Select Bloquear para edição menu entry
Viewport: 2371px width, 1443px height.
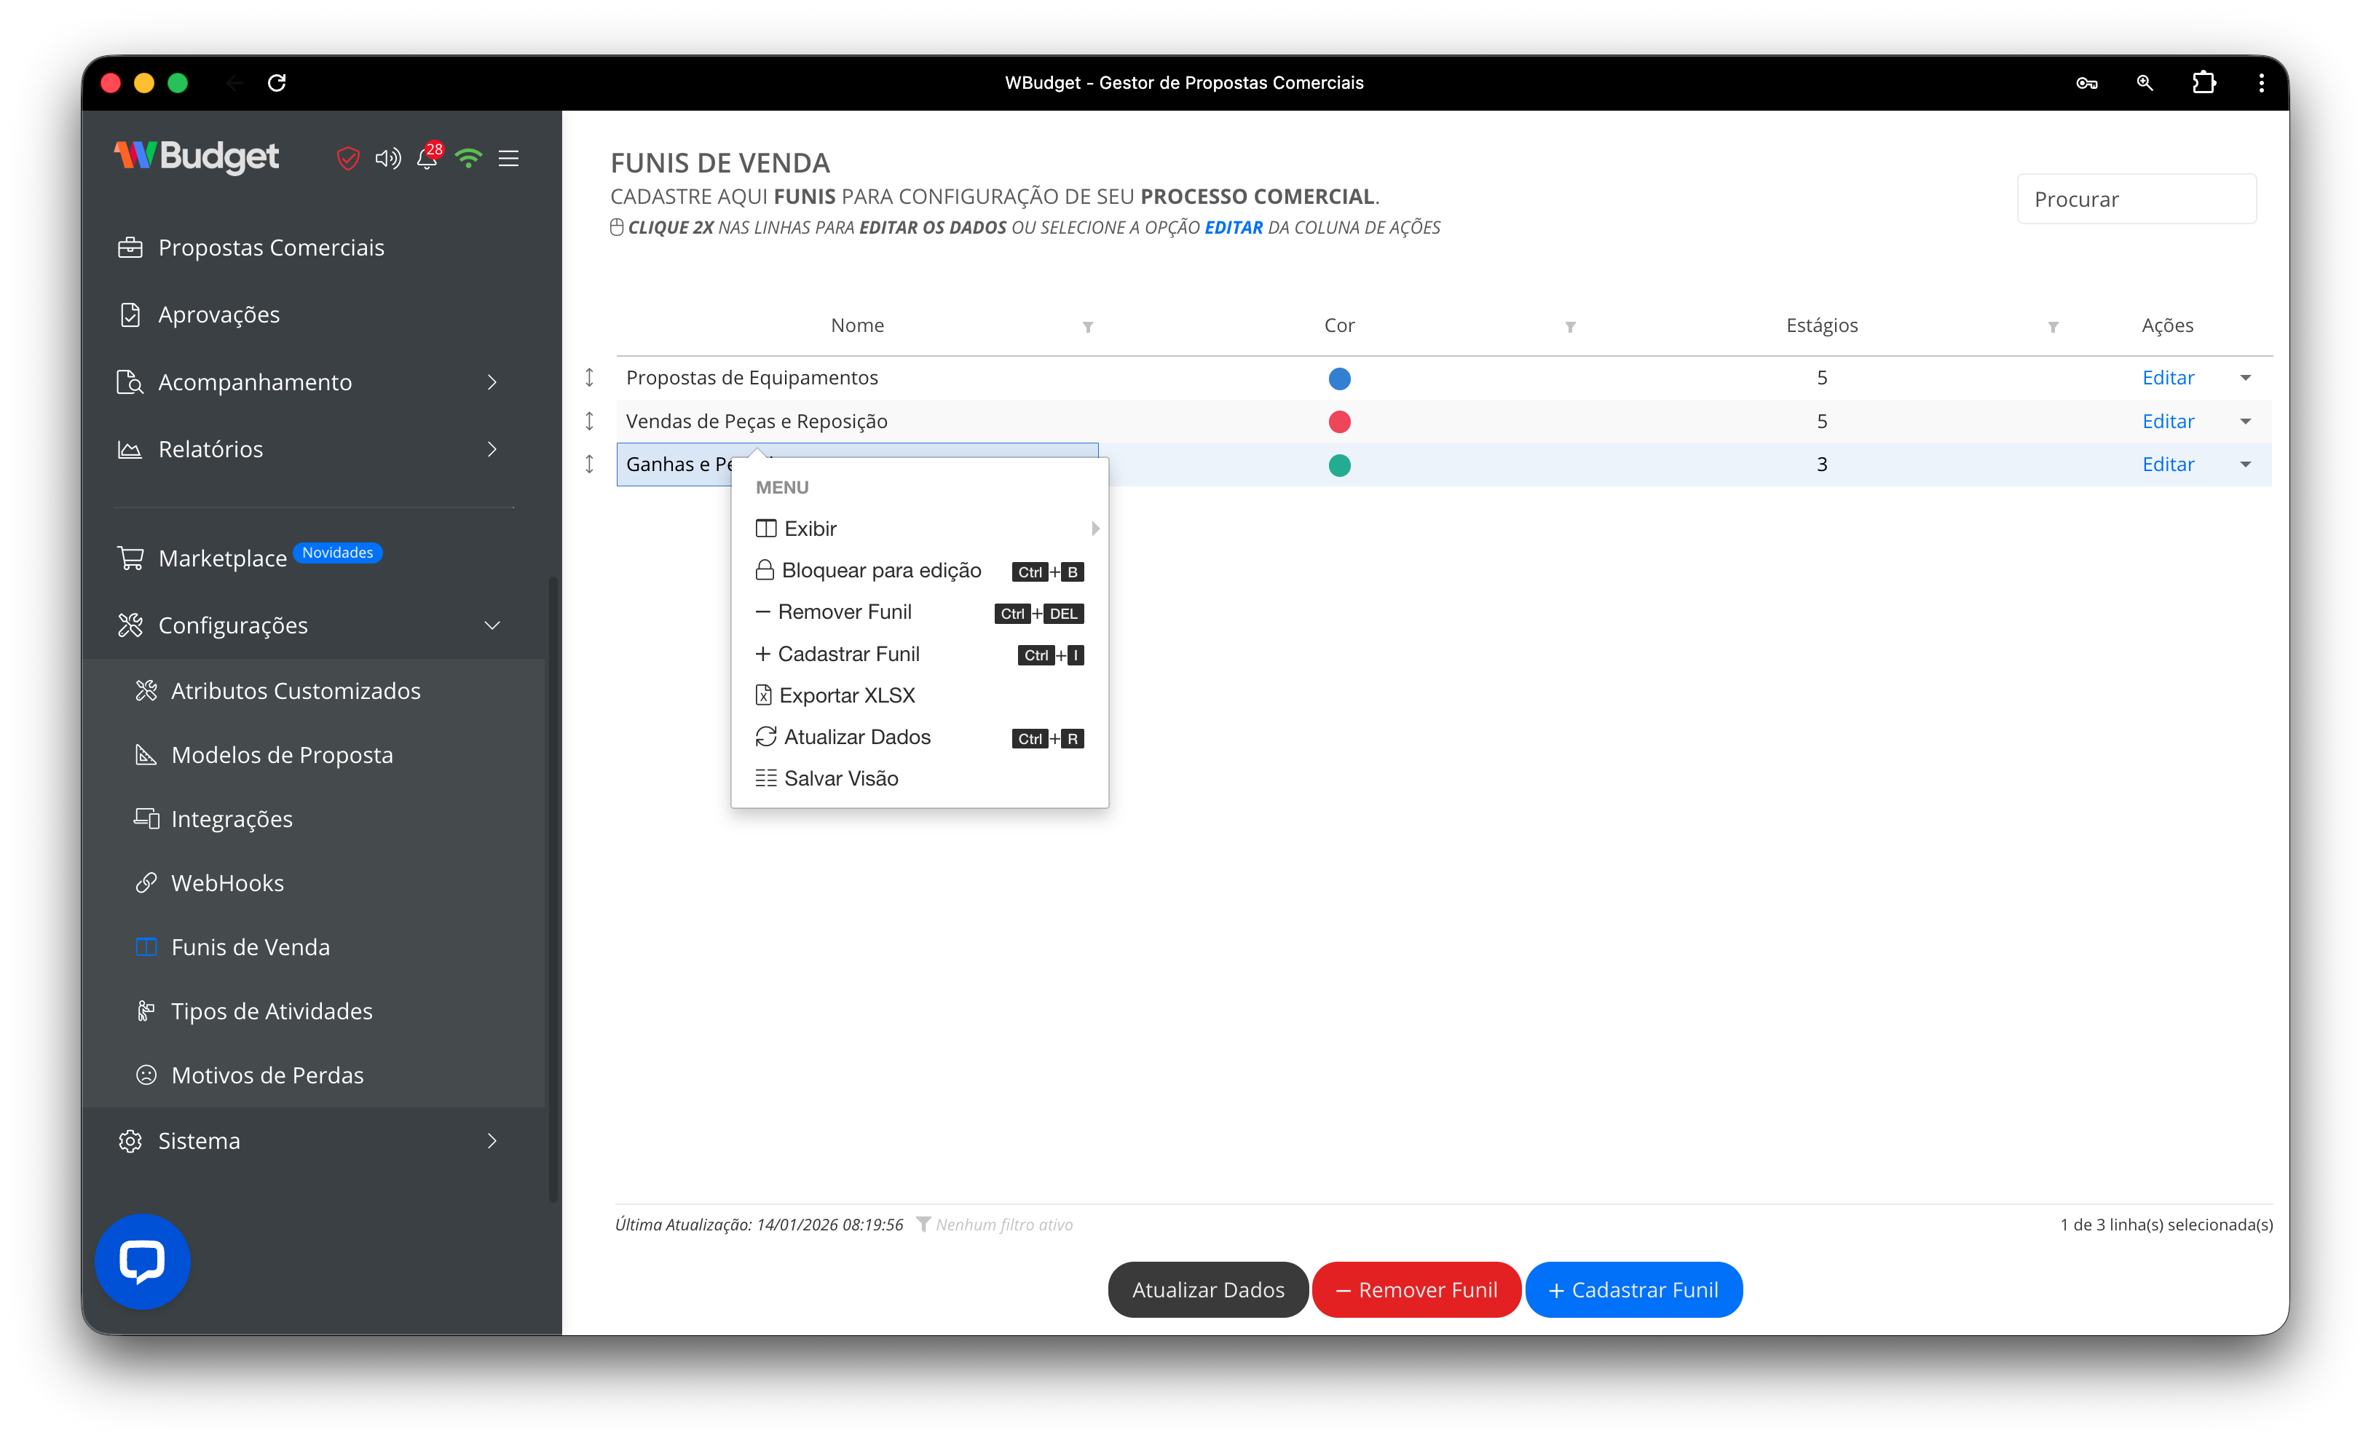click(880, 571)
